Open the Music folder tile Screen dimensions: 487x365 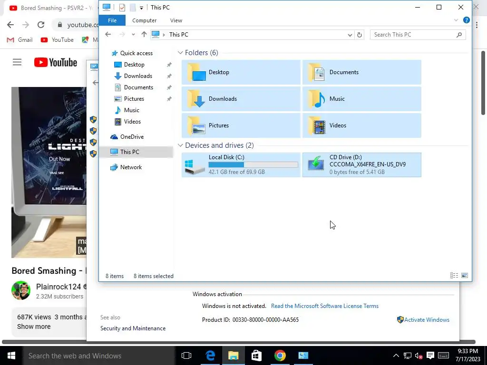click(362, 99)
